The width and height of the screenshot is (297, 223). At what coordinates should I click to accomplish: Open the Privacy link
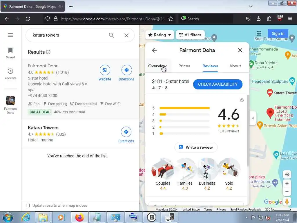[221, 210]
